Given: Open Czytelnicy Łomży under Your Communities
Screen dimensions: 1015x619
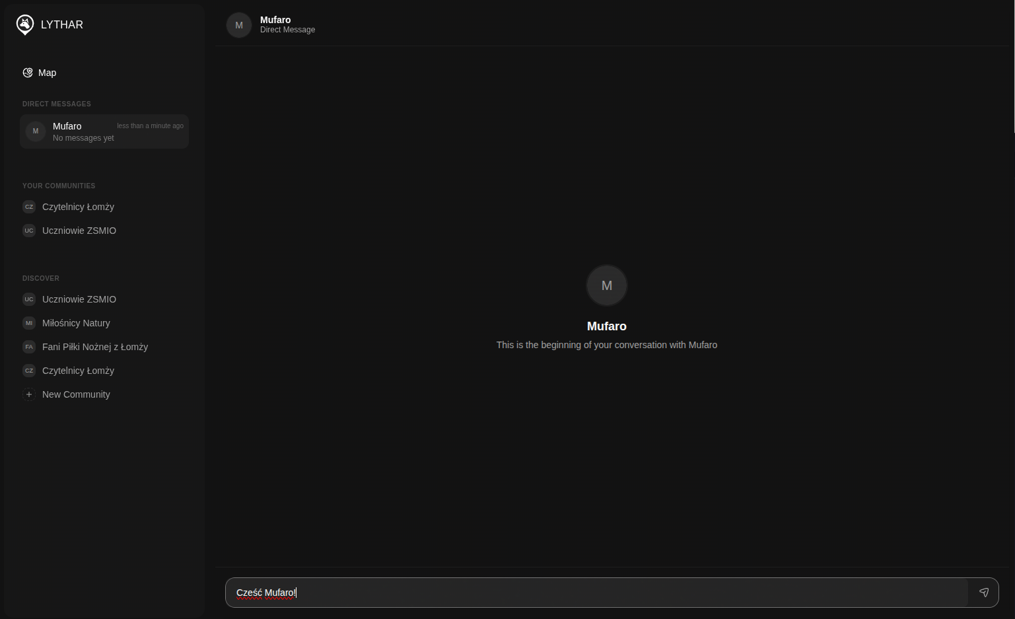Looking at the screenshot, I should point(78,207).
